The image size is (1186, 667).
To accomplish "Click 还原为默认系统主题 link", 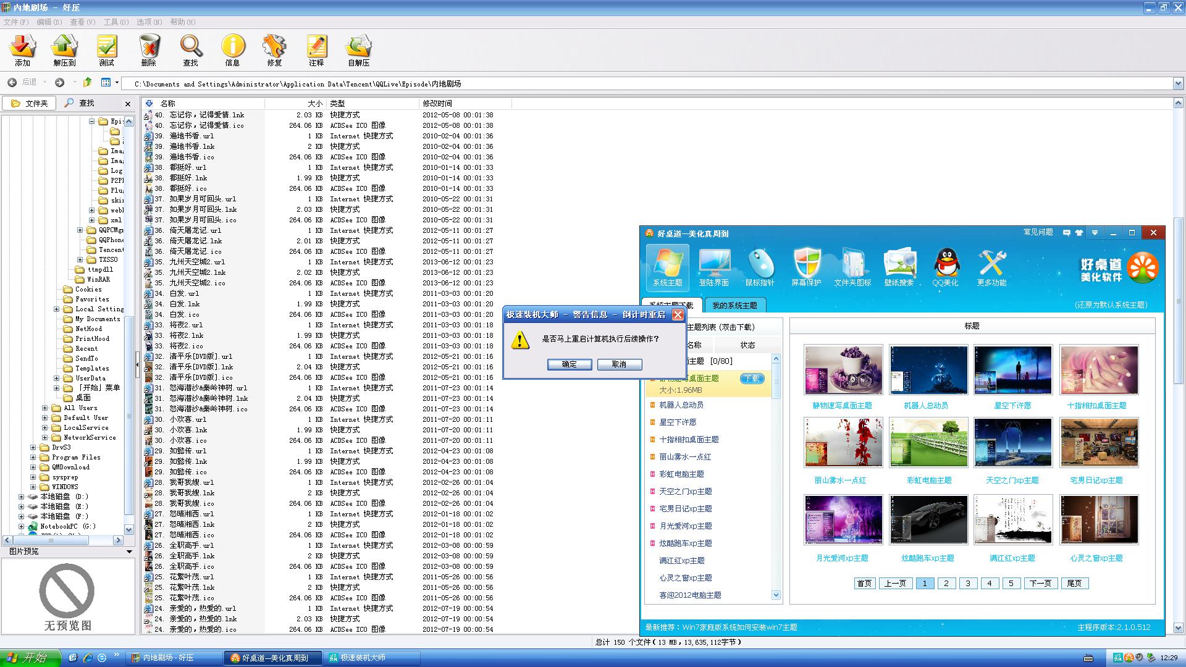I will coord(1111,305).
